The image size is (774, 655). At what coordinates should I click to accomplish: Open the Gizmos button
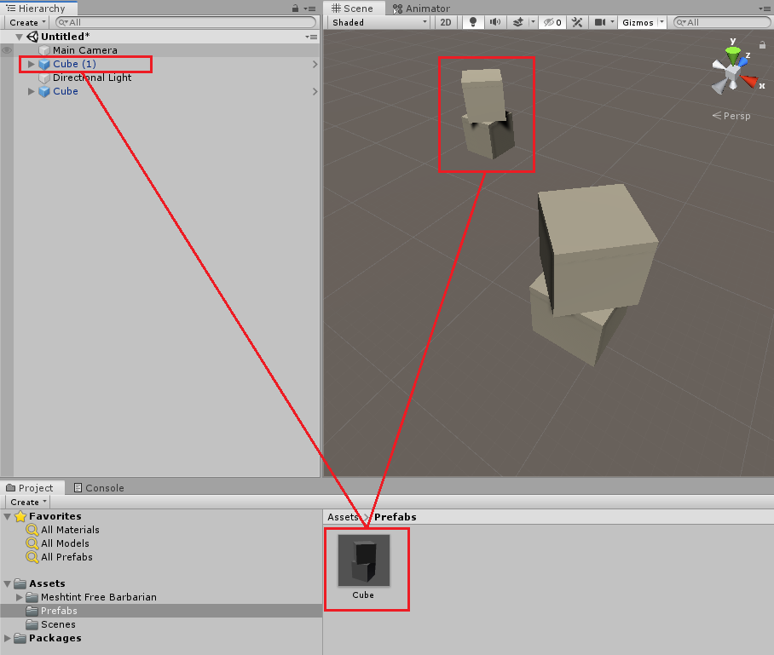tap(638, 22)
